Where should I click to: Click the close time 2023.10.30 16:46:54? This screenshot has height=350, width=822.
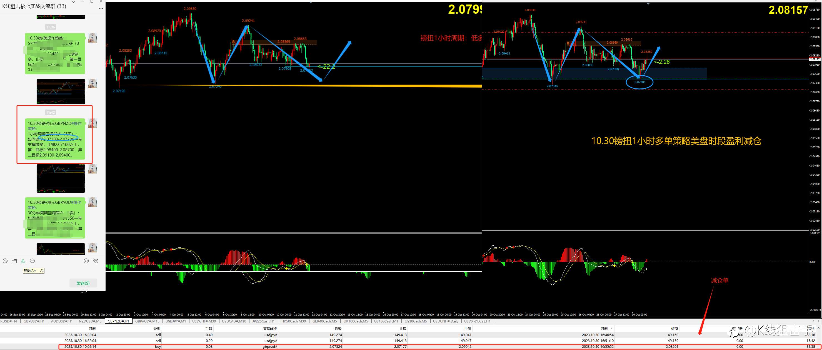pos(598,335)
